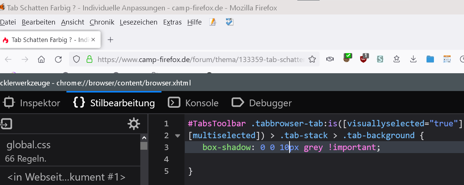Open the Lesezeichen menu
This screenshot has height=185, width=464.
[x=138, y=22]
